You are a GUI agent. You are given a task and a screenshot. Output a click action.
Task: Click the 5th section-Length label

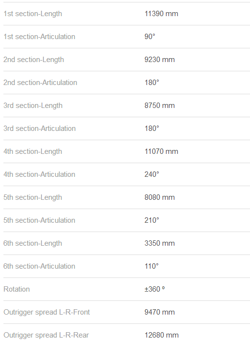pyautogui.click(x=33, y=198)
